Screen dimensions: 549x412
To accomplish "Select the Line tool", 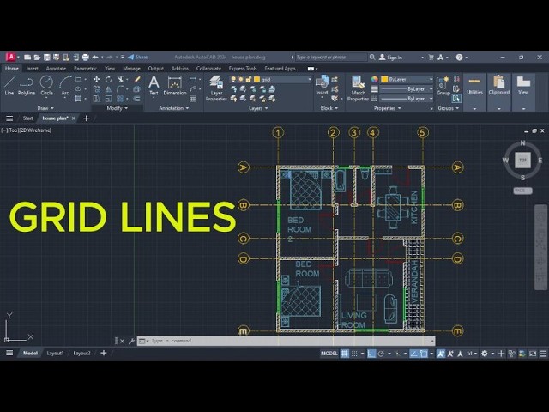I will 9,85.
